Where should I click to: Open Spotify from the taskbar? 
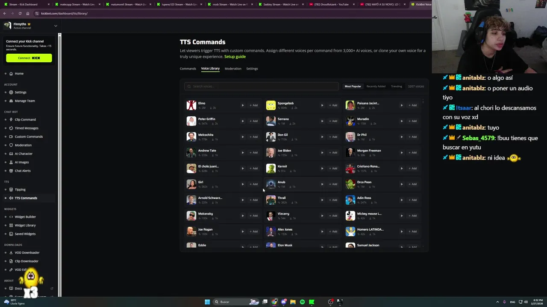(302, 302)
